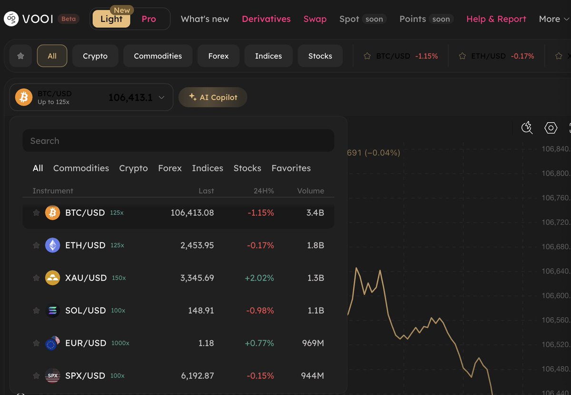The width and height of the screenshot is (571, 395).
Task: Click the lightning magnifier icon above the chart
Action: (x=527, y=127)
